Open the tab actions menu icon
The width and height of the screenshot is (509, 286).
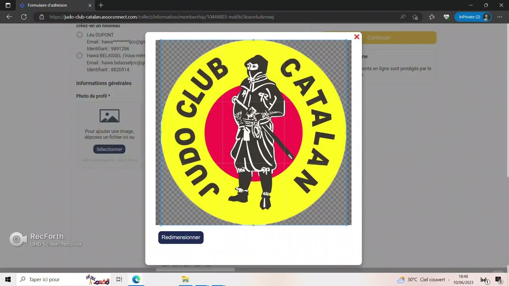click(x=8, y=5)
